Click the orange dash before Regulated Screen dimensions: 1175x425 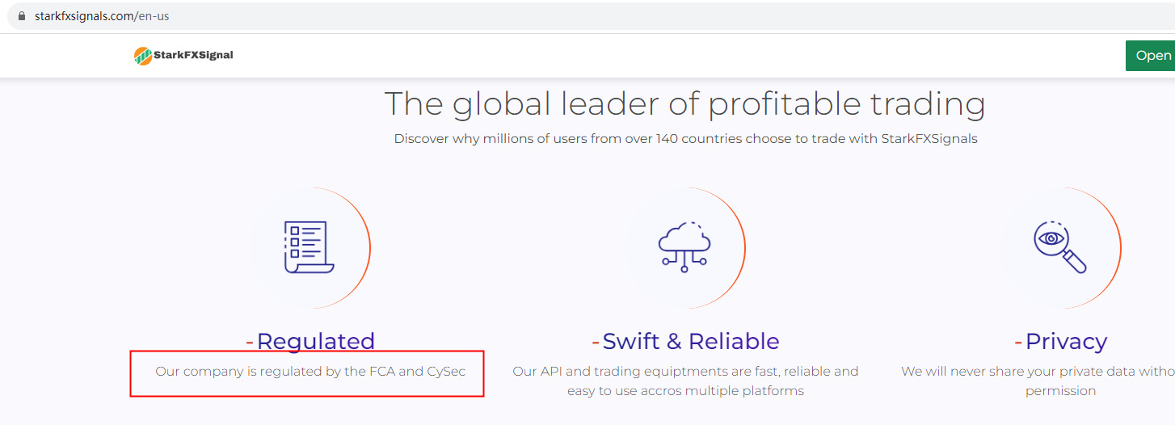pyautogui.click(x=250, y=343)
